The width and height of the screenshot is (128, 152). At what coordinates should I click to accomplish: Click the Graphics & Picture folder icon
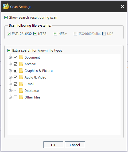click(21, 71)
